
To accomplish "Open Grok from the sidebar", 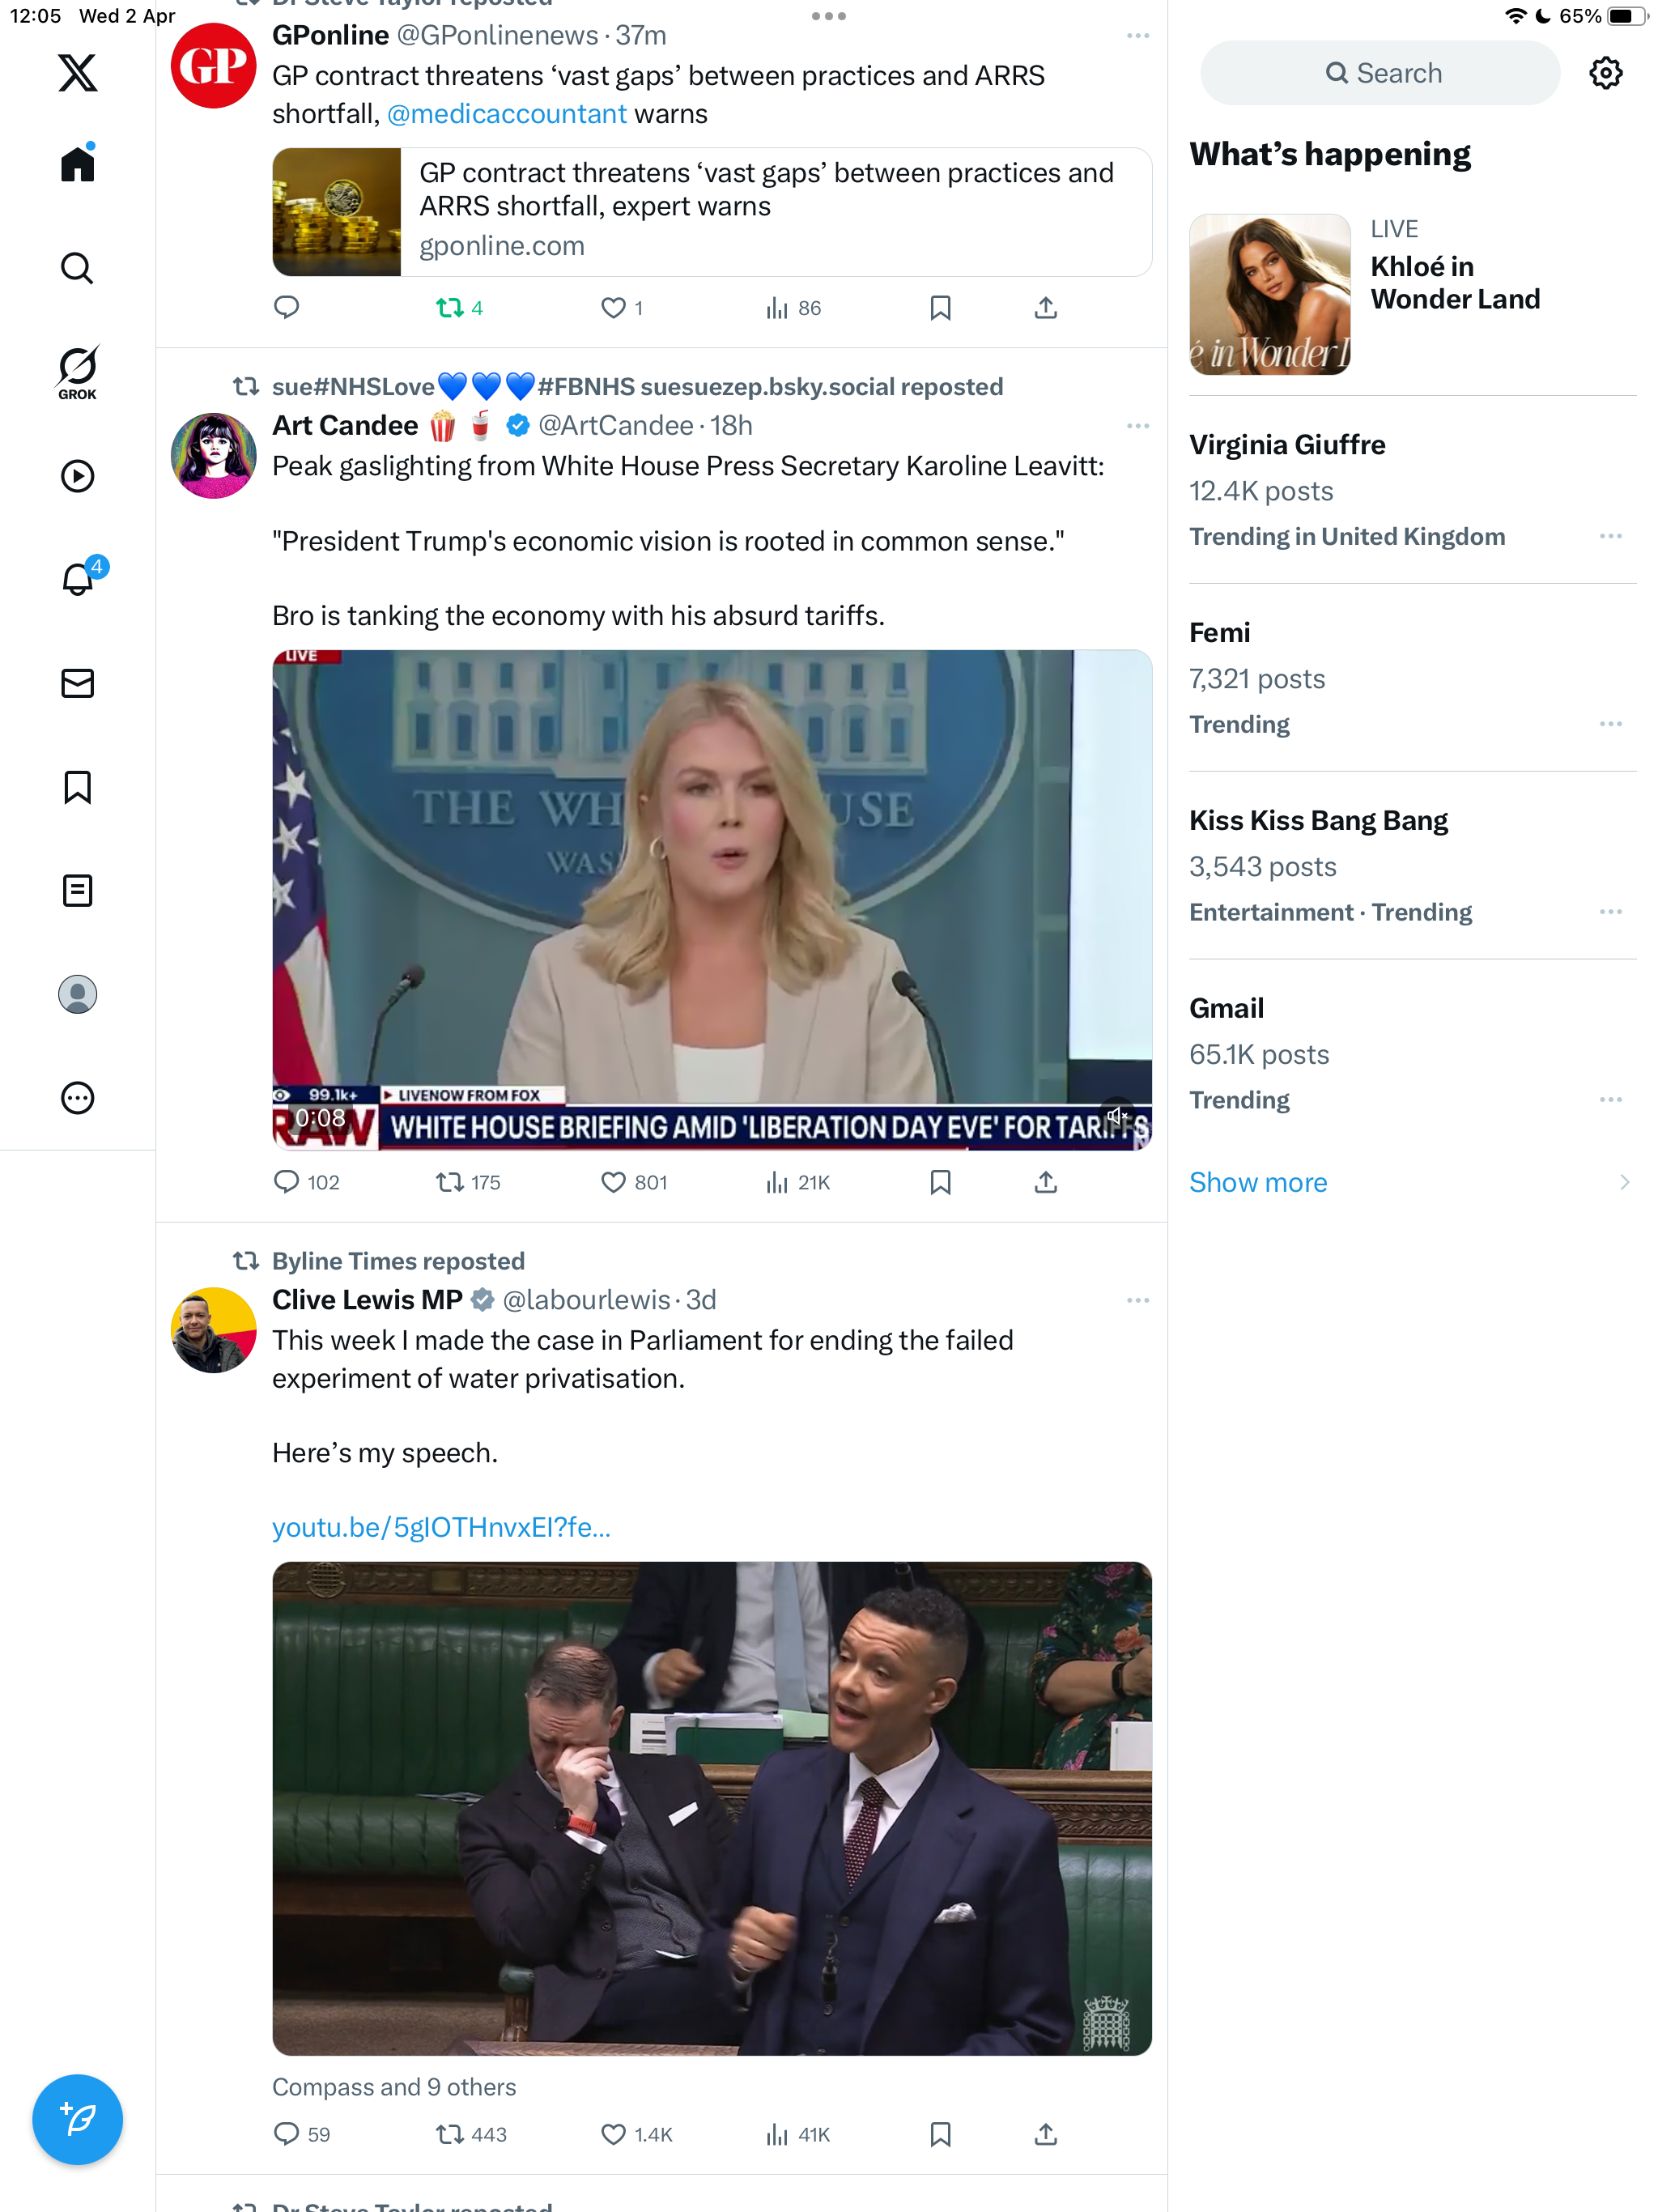I will click(77, 372).
